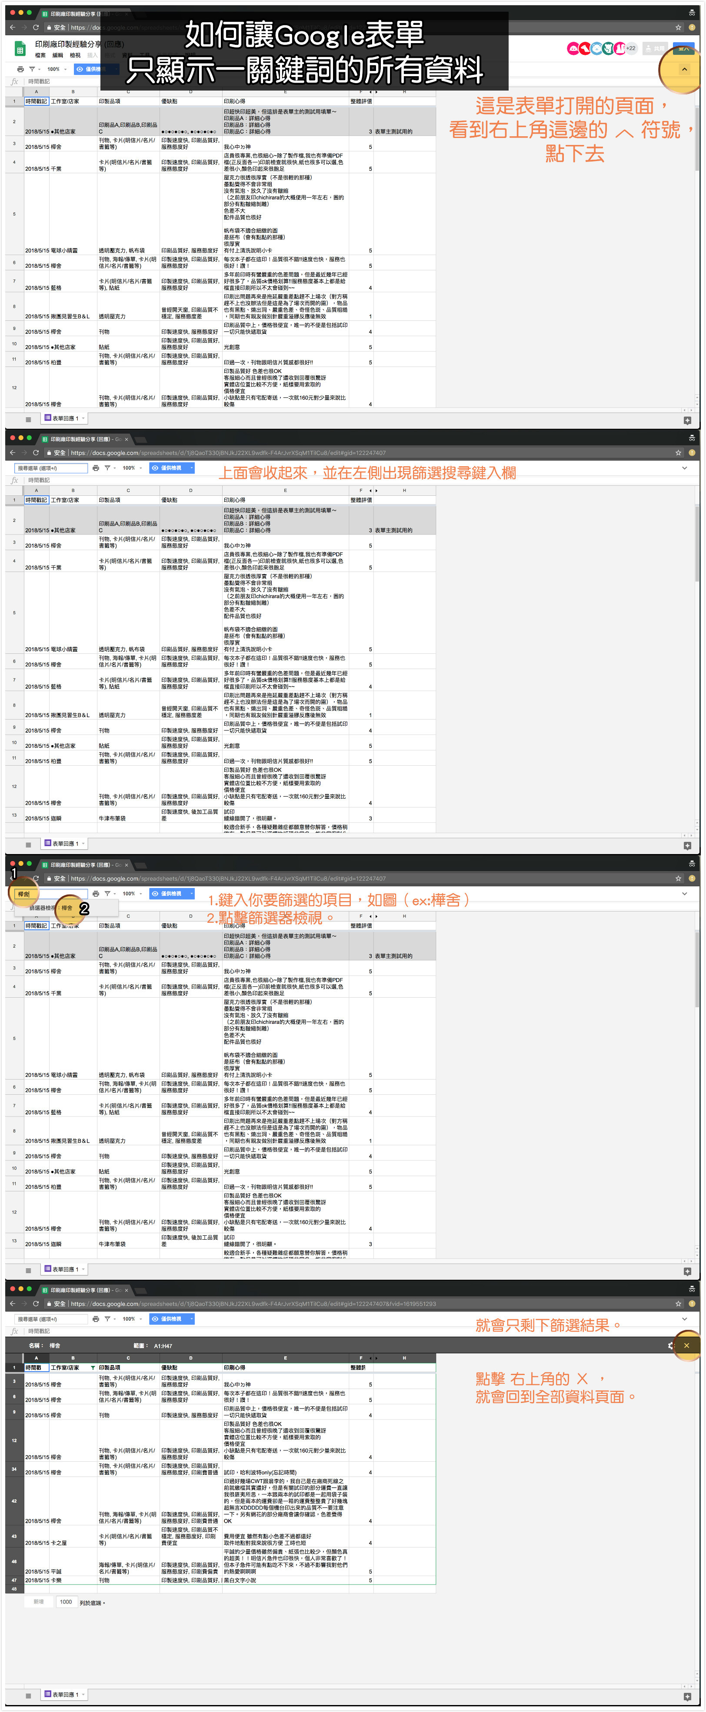The width and height of the screenshot is (706, 1712).
Task: Click the 表單回應 1 sheet tab in the first screenshot
Action: point(64,418)
